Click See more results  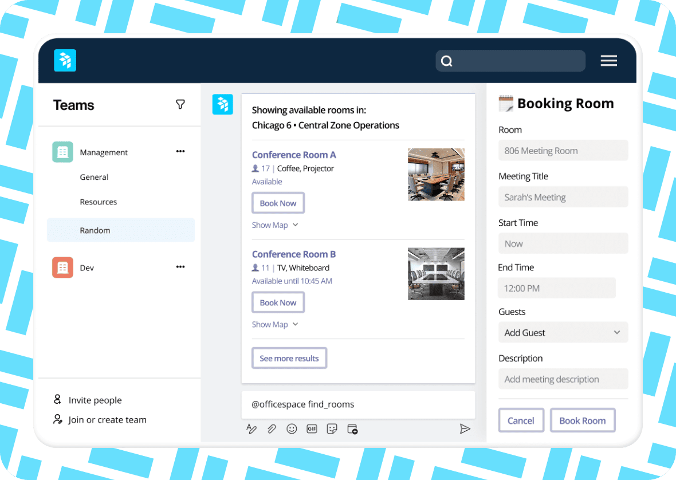pos(289,357)
